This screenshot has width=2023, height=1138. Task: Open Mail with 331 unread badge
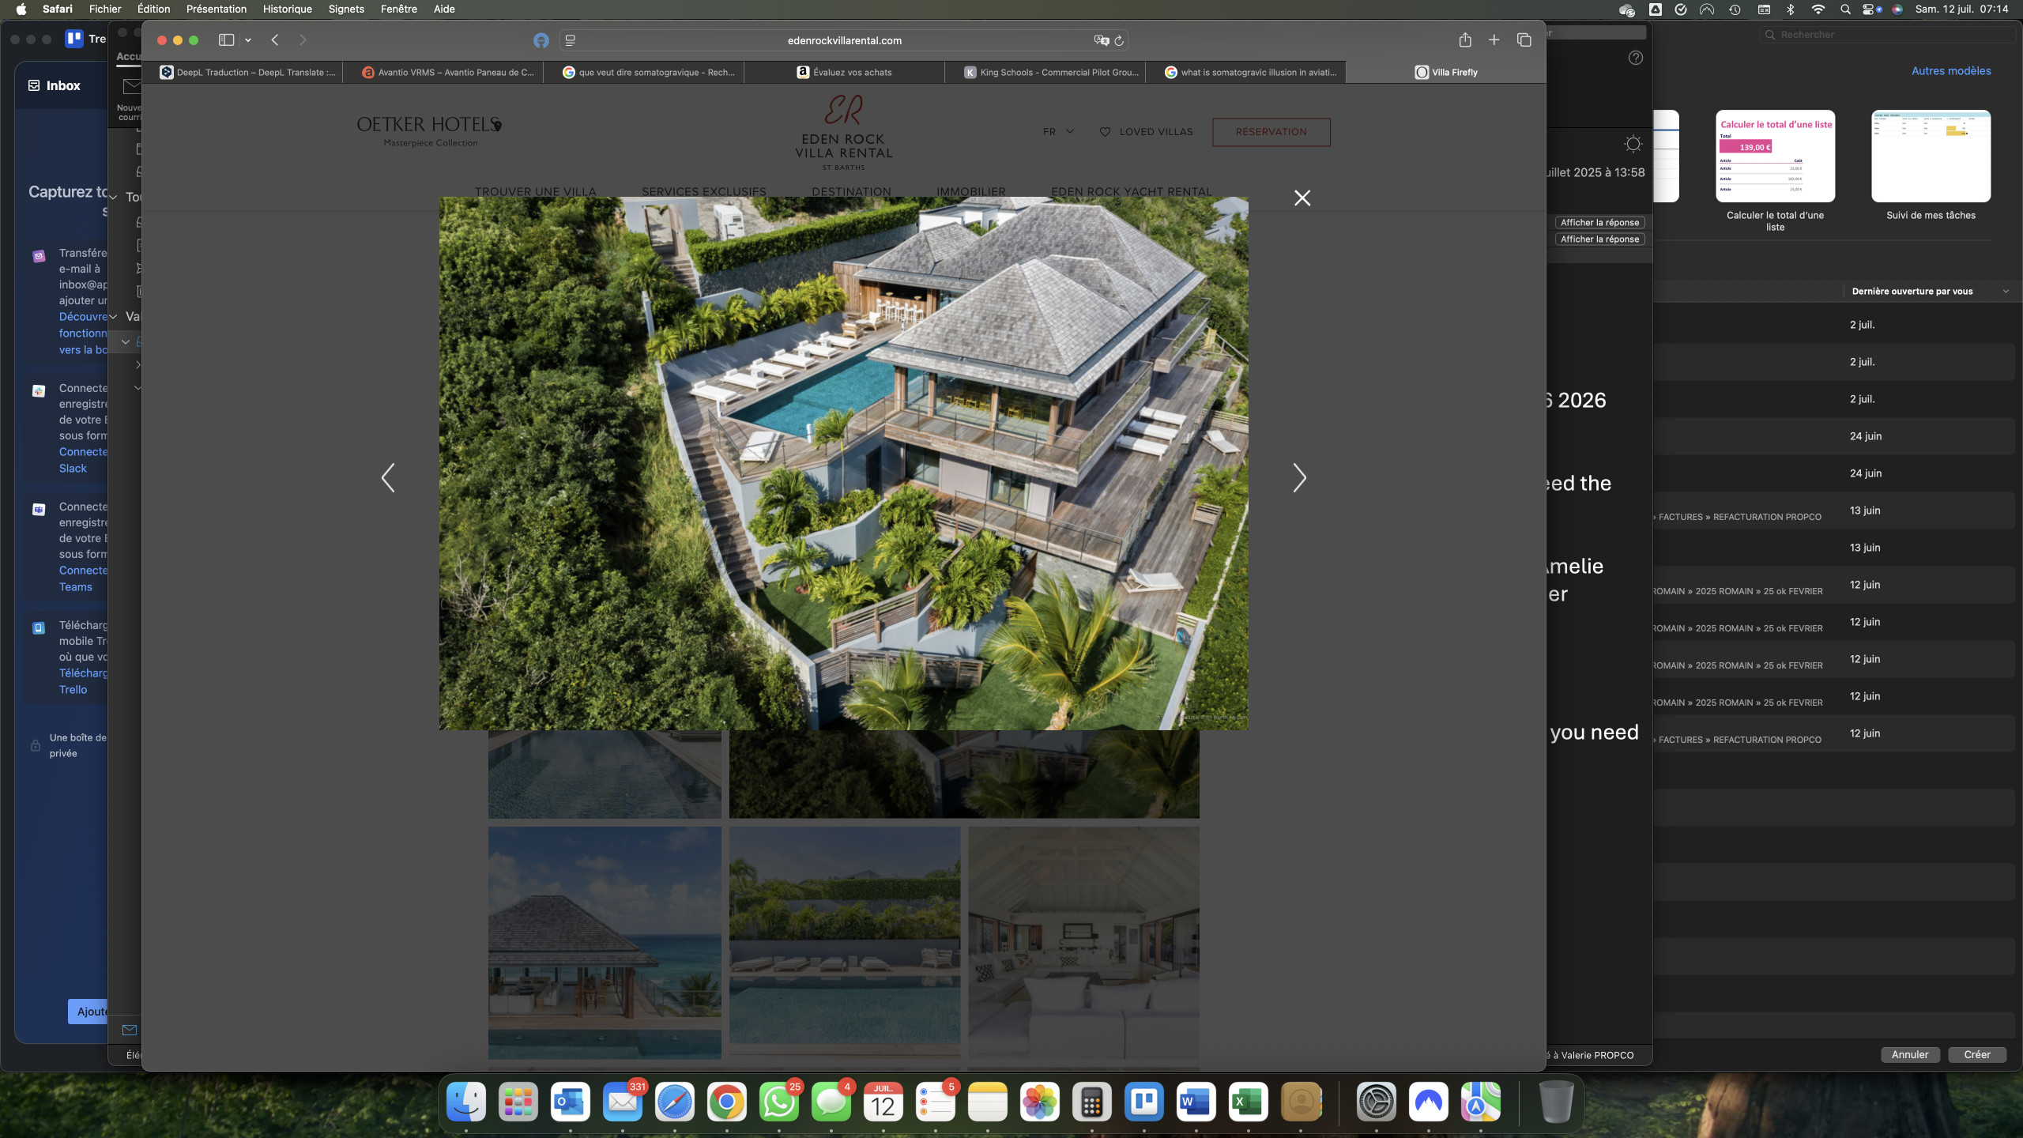point(623,1102)
